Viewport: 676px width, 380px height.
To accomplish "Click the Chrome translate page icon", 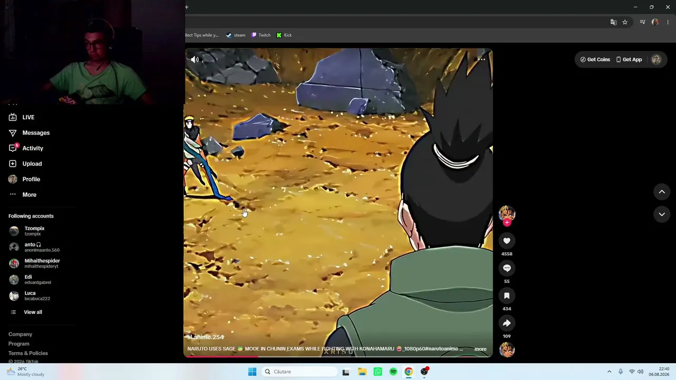I will click(x=613, y=22).
